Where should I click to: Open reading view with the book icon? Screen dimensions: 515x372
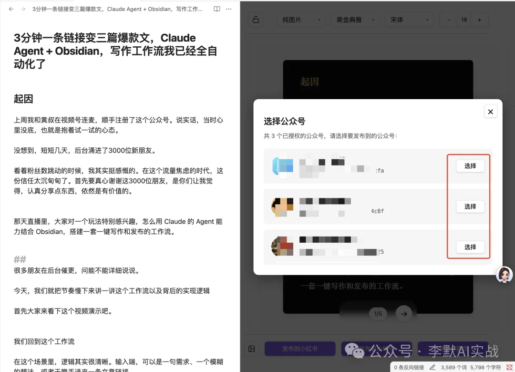tap(217, 9)
